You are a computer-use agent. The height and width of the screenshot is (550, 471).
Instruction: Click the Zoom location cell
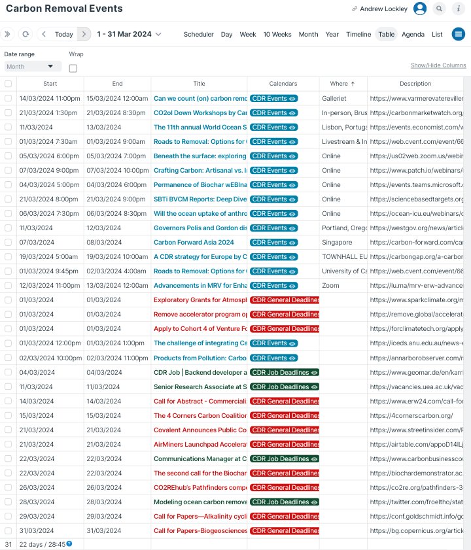330,286
